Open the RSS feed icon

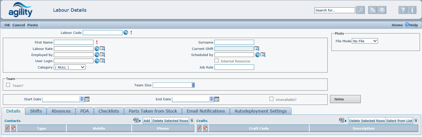coord(372,10)
